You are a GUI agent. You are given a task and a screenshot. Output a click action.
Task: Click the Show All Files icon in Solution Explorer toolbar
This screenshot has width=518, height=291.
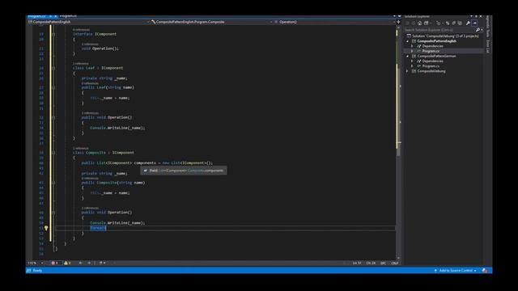point(460,23)
